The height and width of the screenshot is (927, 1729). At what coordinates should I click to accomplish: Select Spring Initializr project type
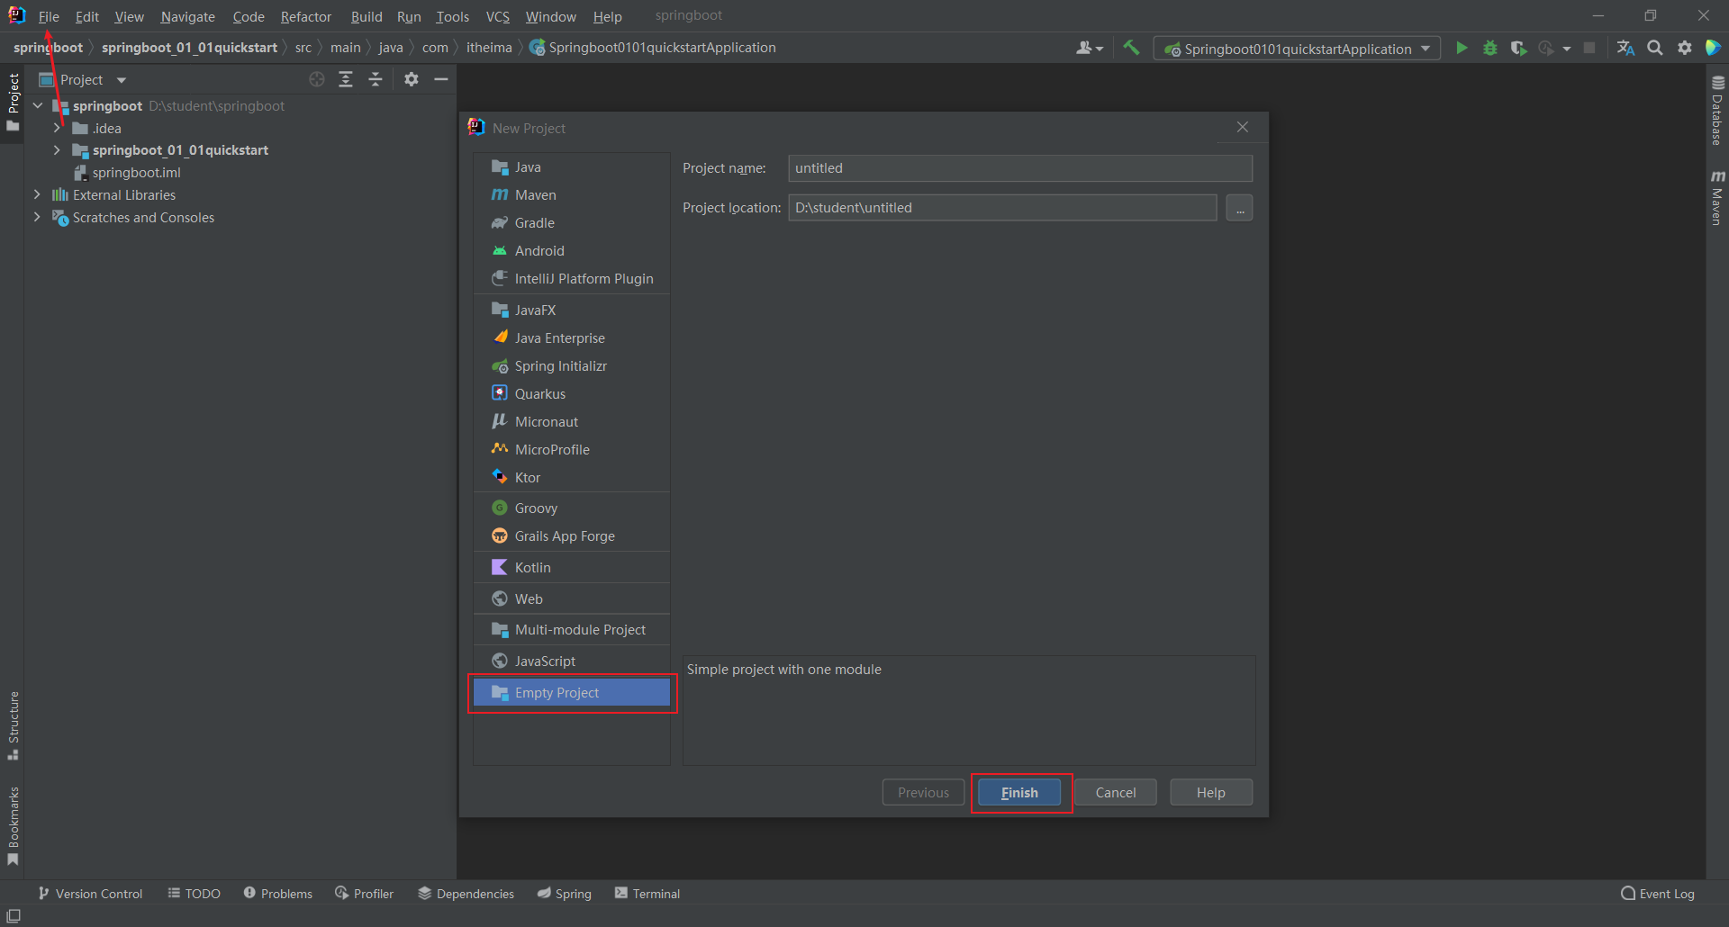pyautogui.click(x=571, y=365)
